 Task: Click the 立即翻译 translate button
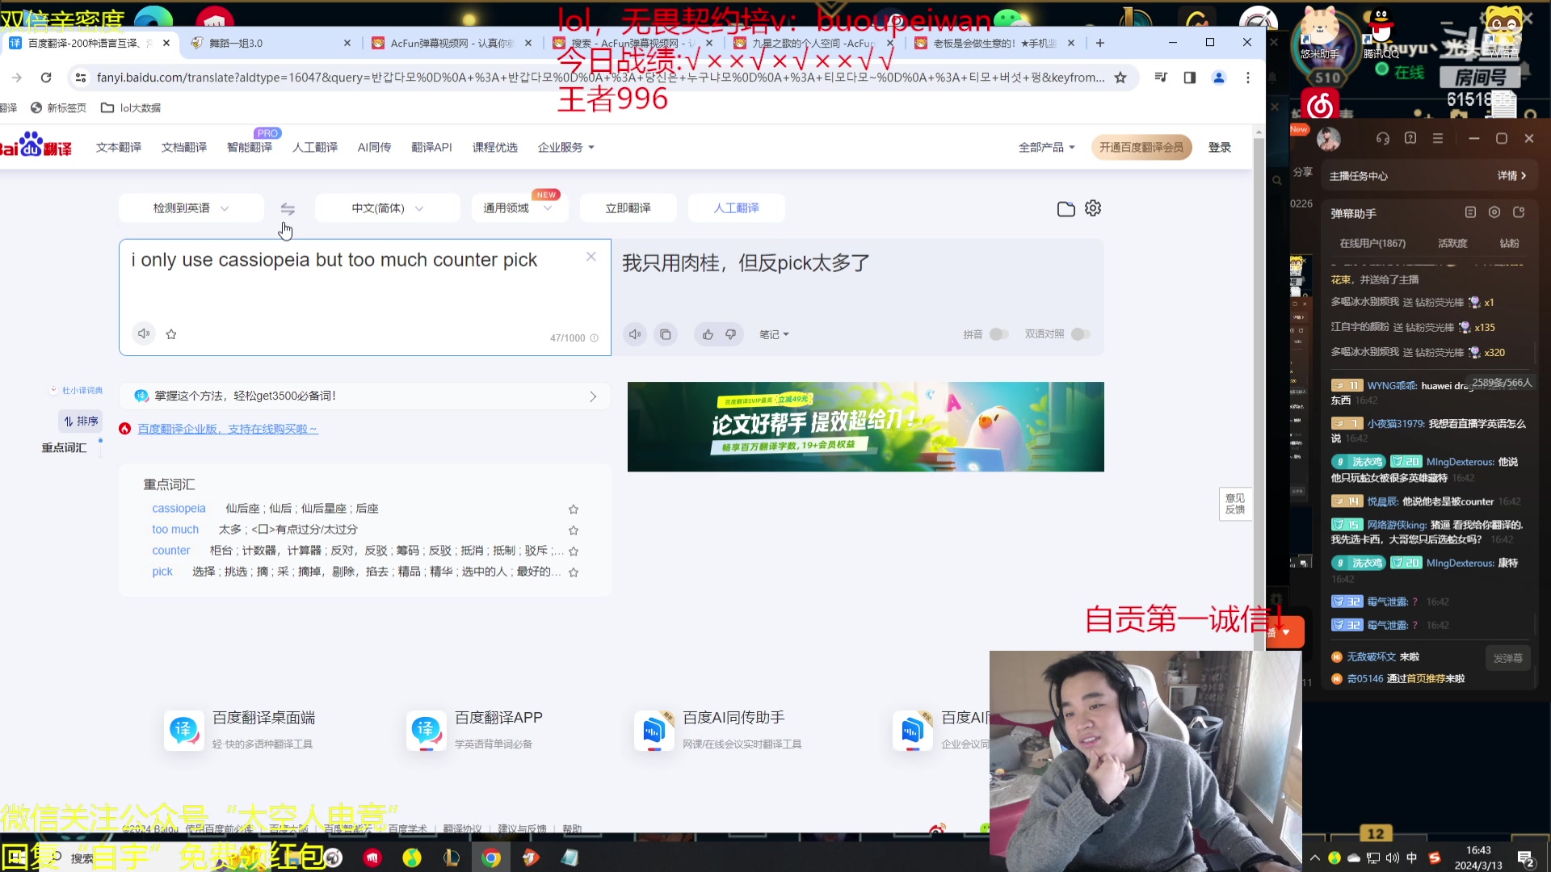coord(628,208)
